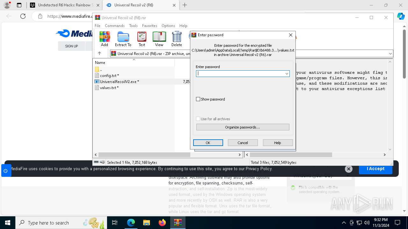Screen dimensions: 408x229
Task: Open a new browser tab
Action: (x=185, y=5)
